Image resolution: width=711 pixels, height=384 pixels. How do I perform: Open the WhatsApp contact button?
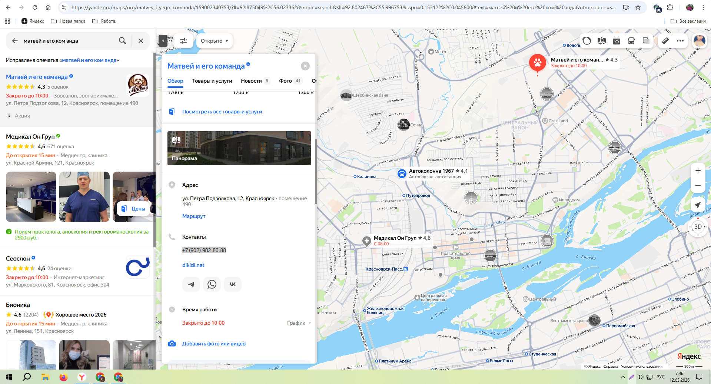click(212, 284)
